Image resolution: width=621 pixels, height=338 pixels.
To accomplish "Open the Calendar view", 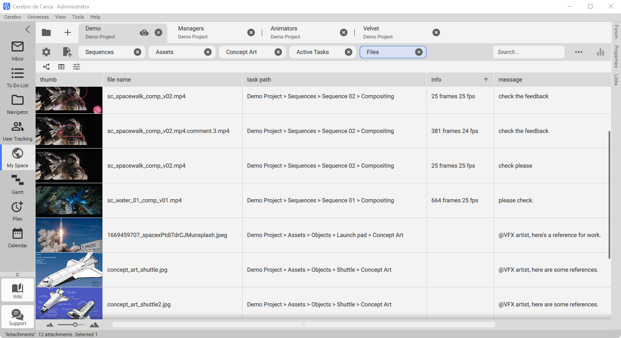I will [x=17, y=237].
